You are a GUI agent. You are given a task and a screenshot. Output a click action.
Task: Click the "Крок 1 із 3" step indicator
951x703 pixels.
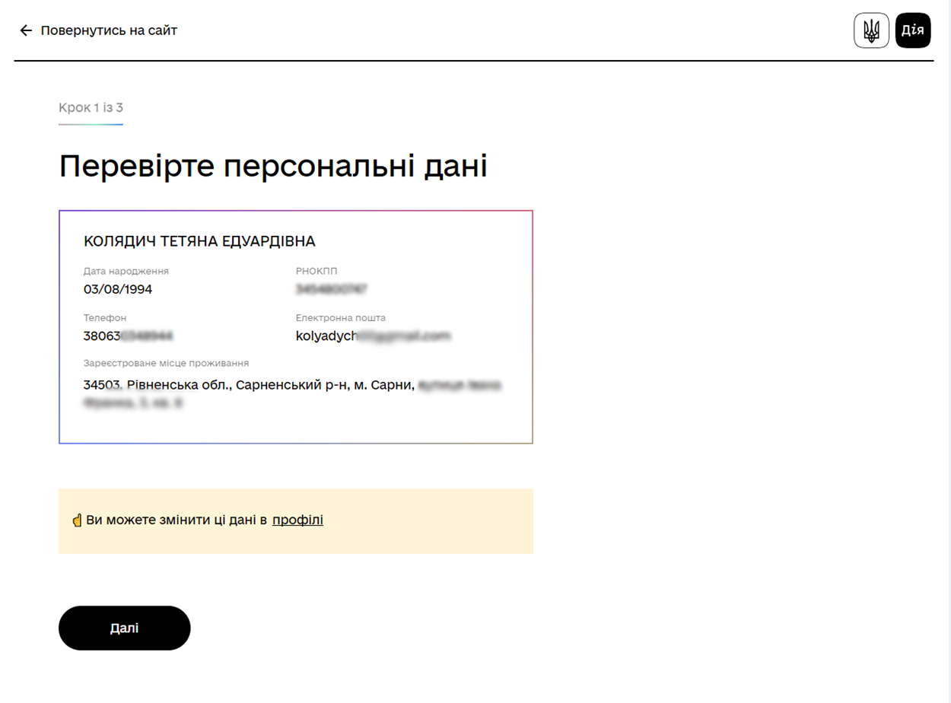point(91,107)
